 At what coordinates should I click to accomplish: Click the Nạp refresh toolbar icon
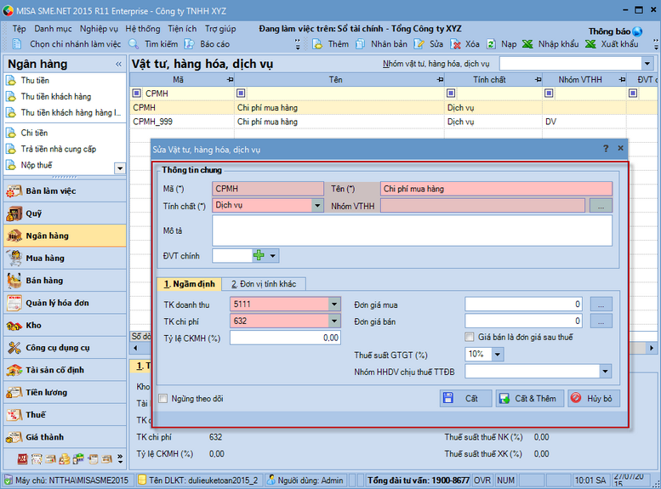(491, 44)
